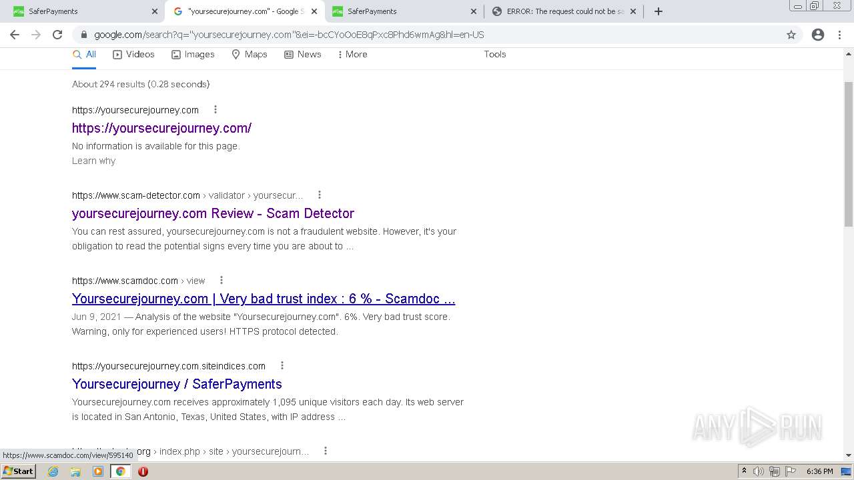Open the Chrome profile avatar icon

pyautogui.click(x=818, y=35)
